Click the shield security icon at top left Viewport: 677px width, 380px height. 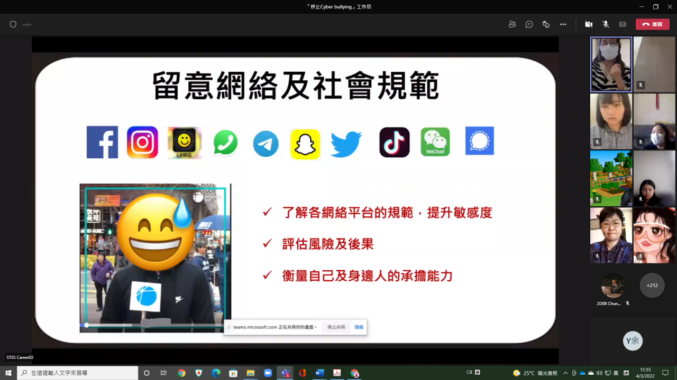point(13,24)
